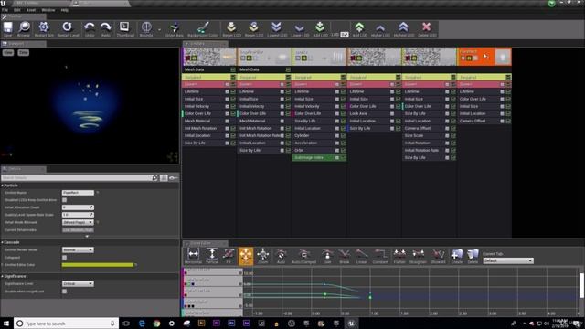Open the Bounds options arrow
Screen dimensions: 585x329
159,29
